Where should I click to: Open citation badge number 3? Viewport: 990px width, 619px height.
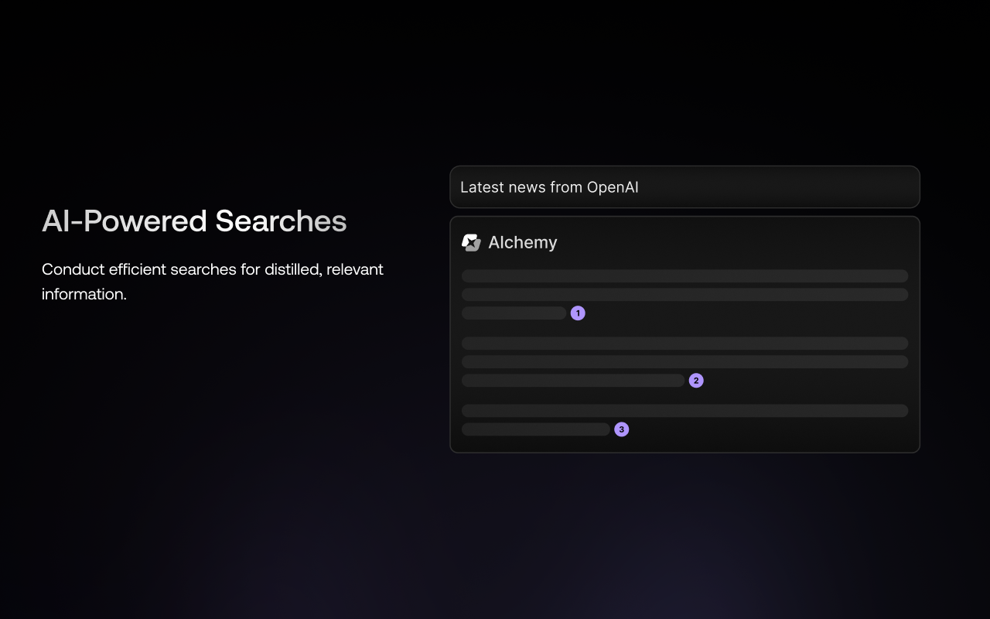(x=622, y=429)
